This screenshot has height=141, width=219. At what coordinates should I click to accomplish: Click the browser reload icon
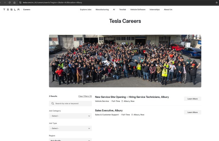[9, 3]
